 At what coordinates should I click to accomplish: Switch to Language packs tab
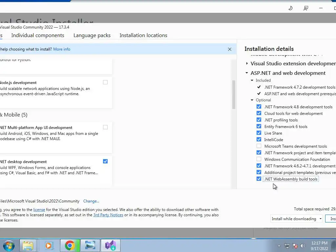coord(92,35)
